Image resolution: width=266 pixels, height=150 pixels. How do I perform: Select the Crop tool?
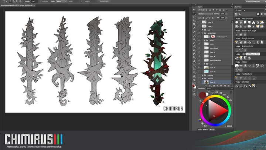click(194, 24)
